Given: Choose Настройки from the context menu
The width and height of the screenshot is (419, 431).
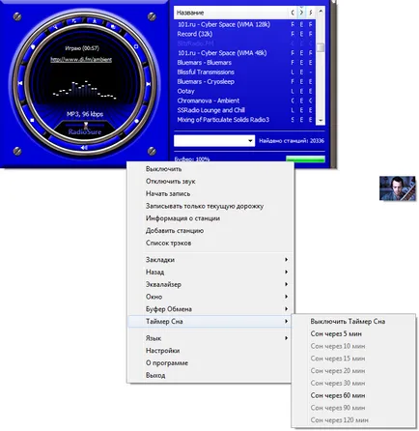Looking at the screenshot, I should pos(162,351).
